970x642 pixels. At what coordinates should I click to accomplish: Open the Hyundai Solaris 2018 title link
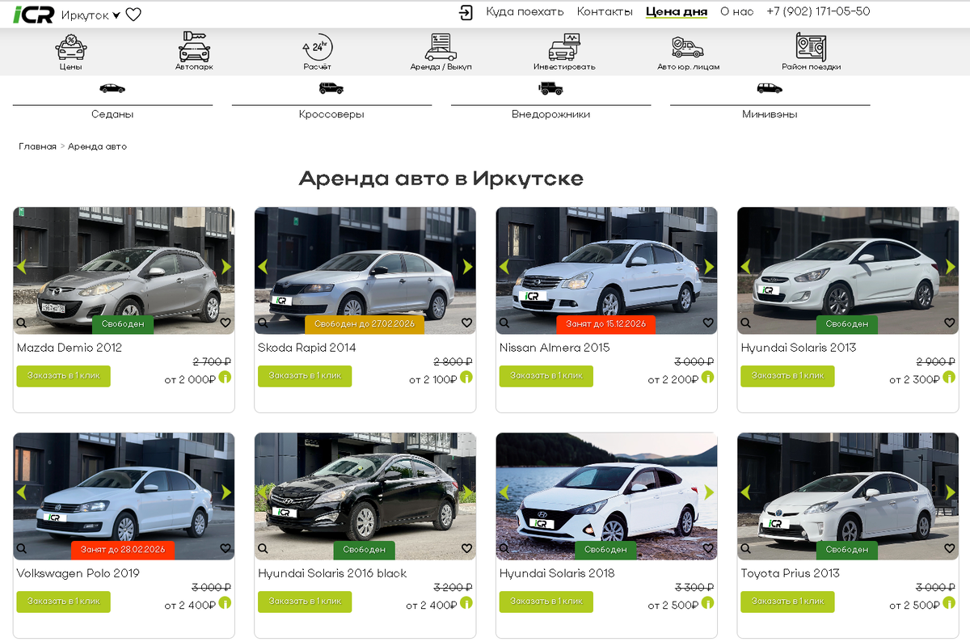click(x=557, y=573)
